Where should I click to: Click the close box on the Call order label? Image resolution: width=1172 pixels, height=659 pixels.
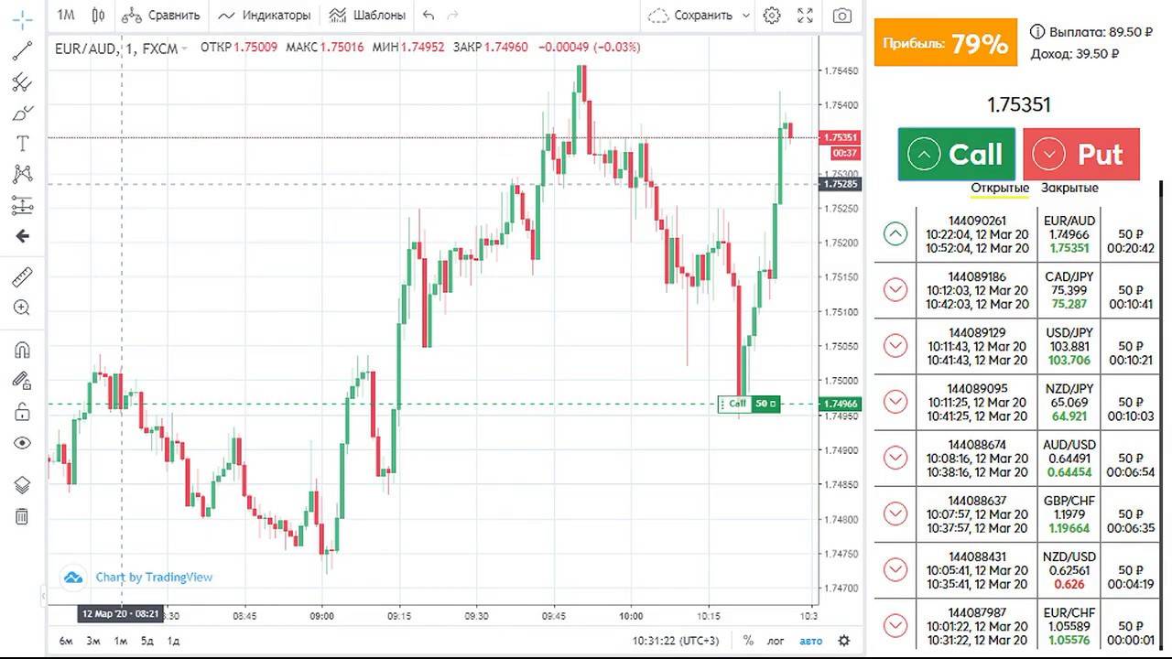click(773, 404)
